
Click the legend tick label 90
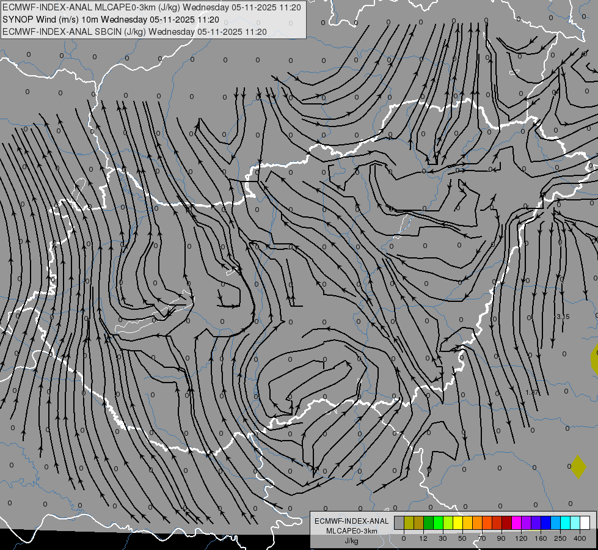(501, 538)
